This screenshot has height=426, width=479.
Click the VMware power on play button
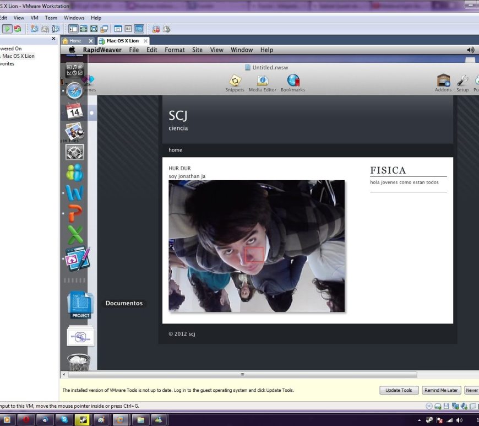7,29
